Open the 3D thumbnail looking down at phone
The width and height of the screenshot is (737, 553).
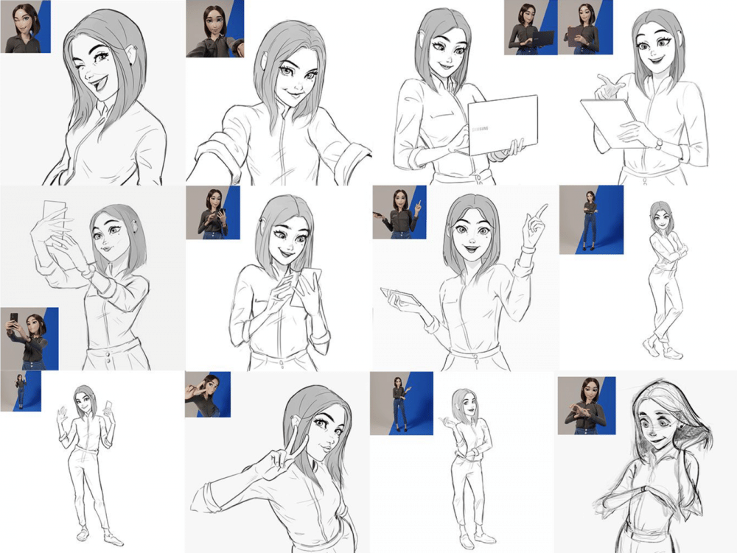point(214,212)
